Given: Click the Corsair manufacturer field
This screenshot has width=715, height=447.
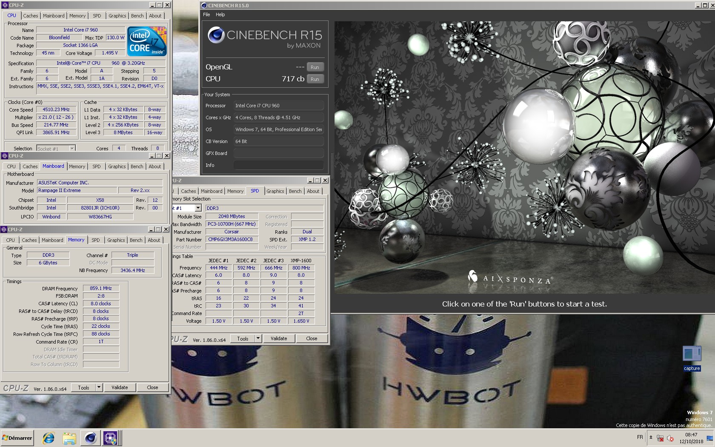Looking at the screenshot, I should (232, 232).
